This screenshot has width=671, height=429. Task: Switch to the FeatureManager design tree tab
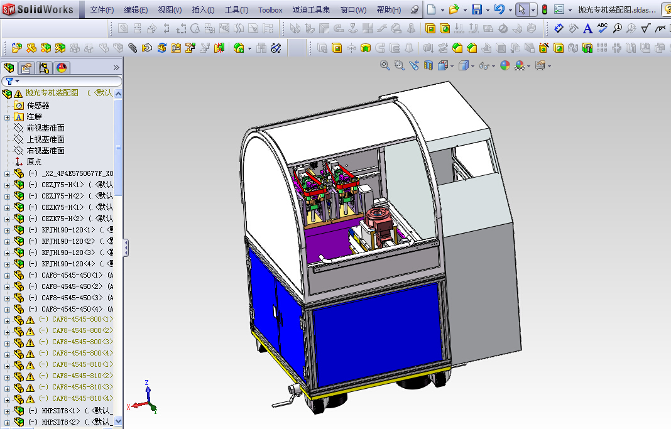pyautogui.click(x=9, y=68)
